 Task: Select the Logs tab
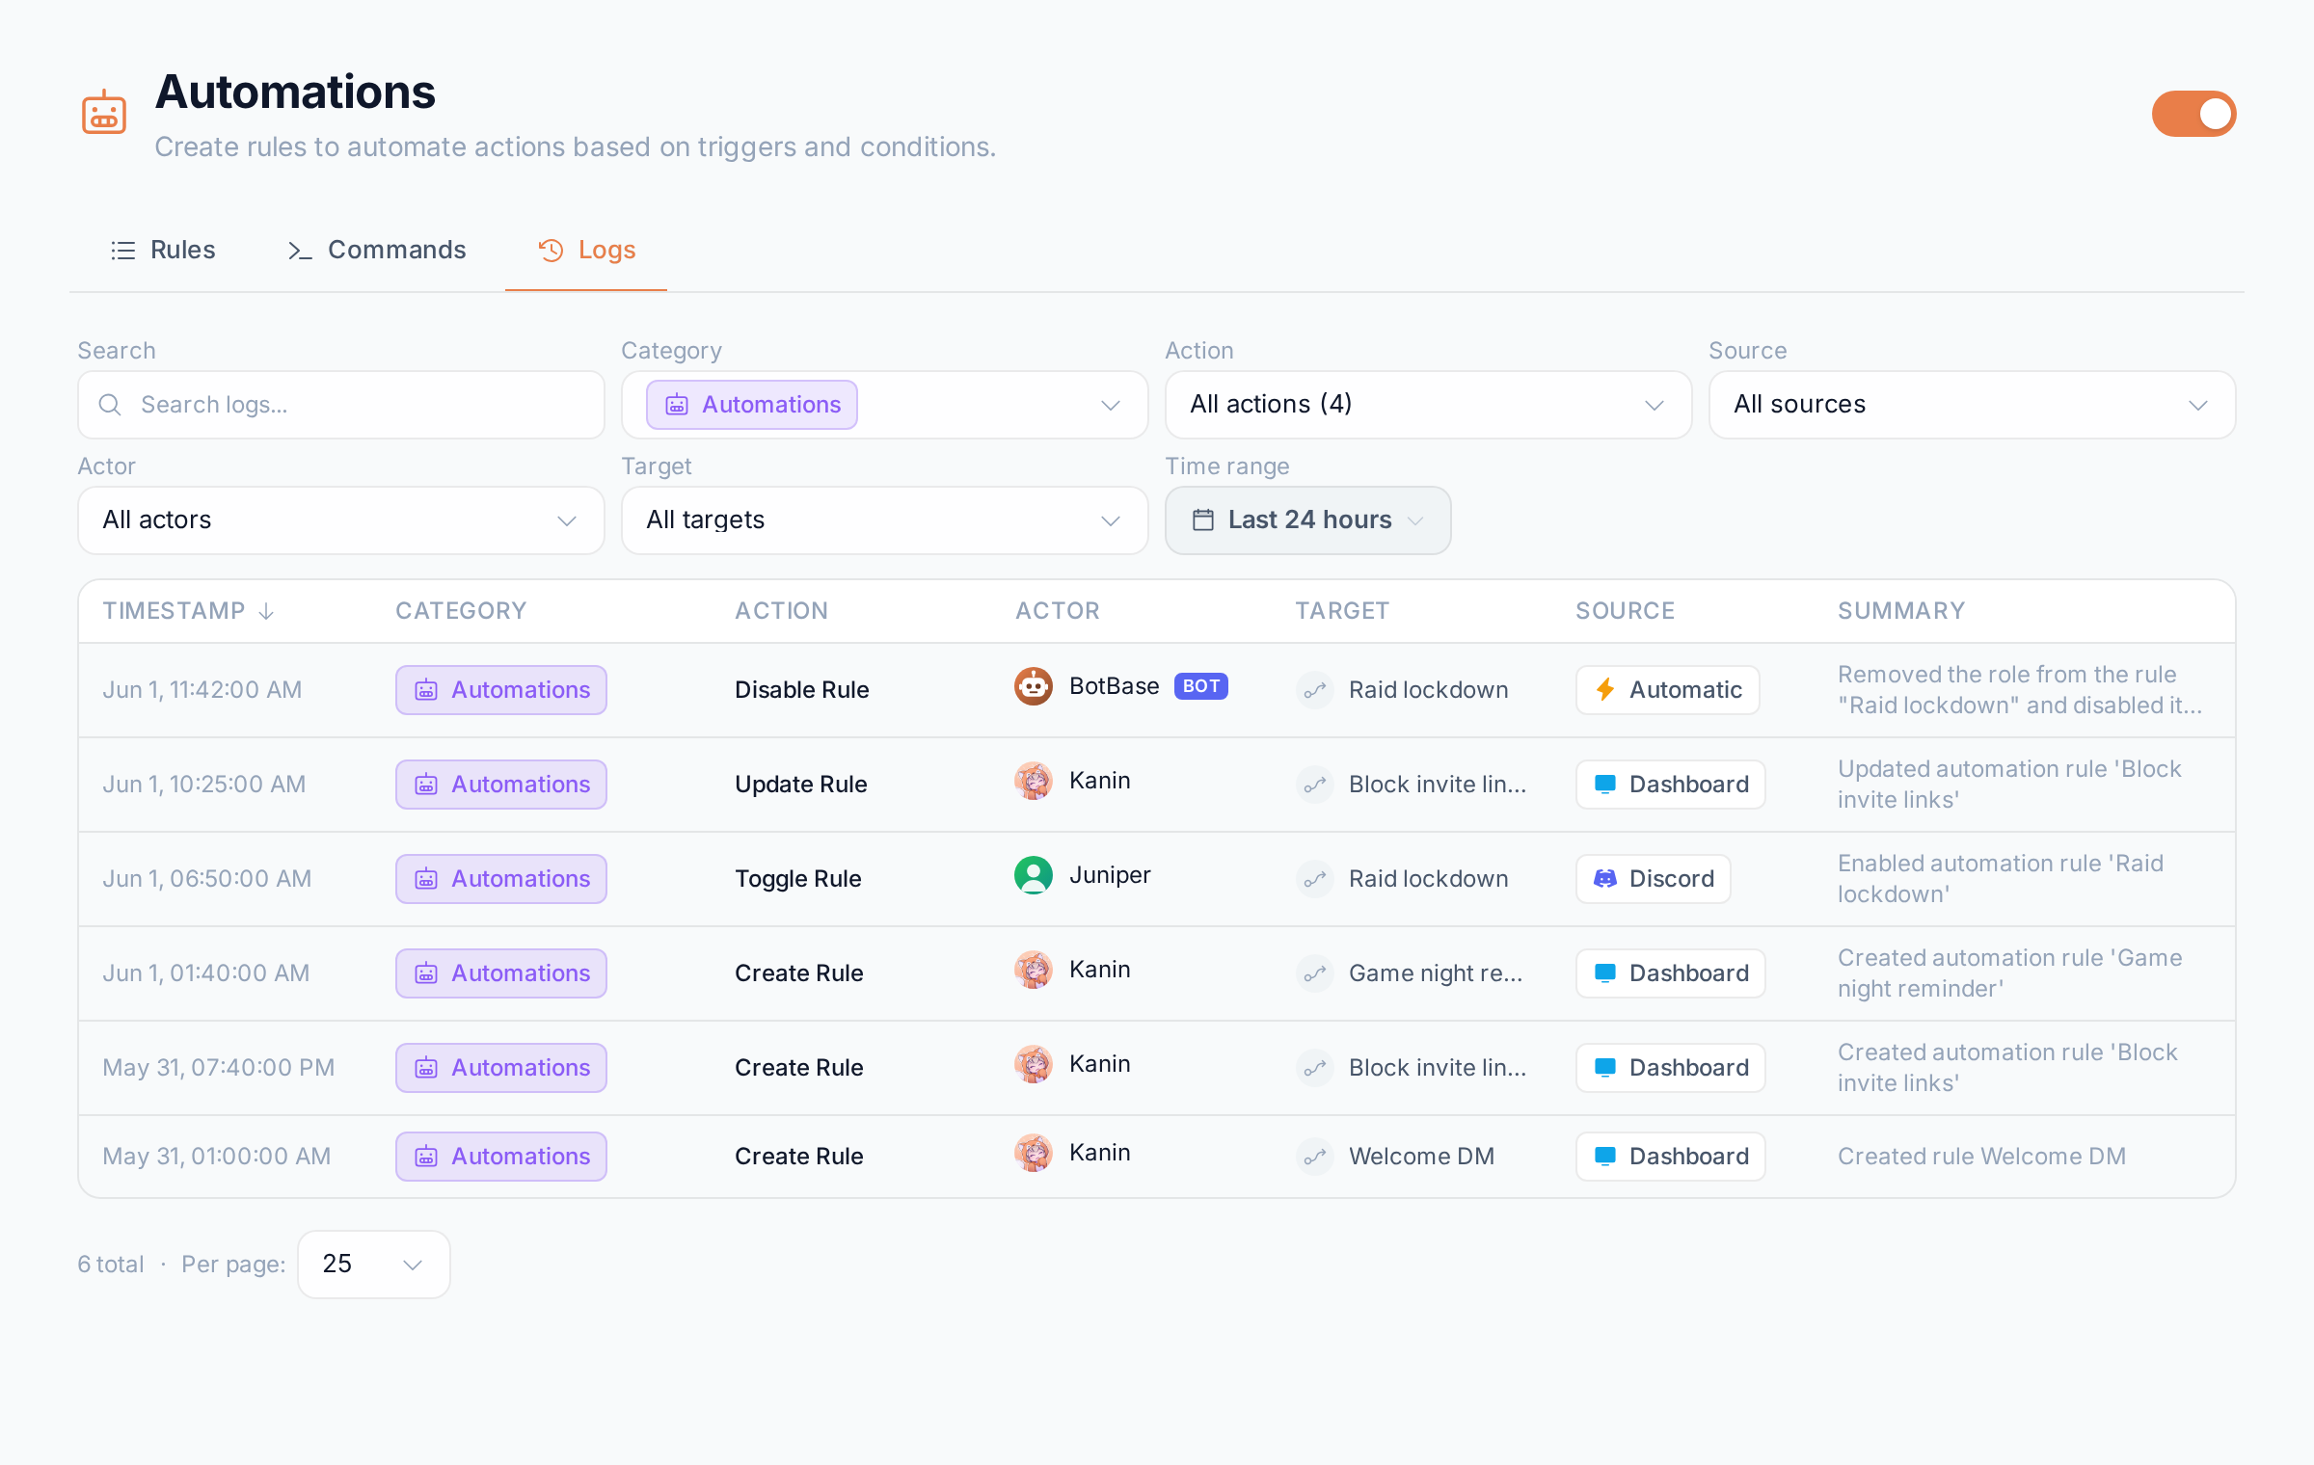(x=586, y=250)
